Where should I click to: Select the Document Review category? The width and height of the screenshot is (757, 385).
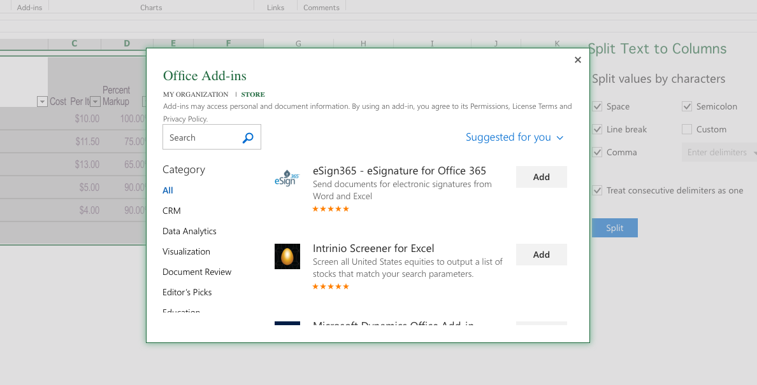197,272
